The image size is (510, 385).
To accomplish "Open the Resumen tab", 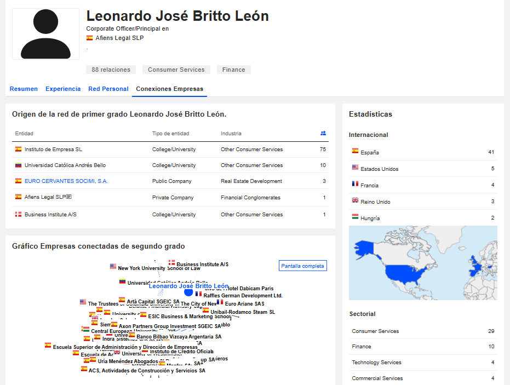I will (x=24, y=89).
